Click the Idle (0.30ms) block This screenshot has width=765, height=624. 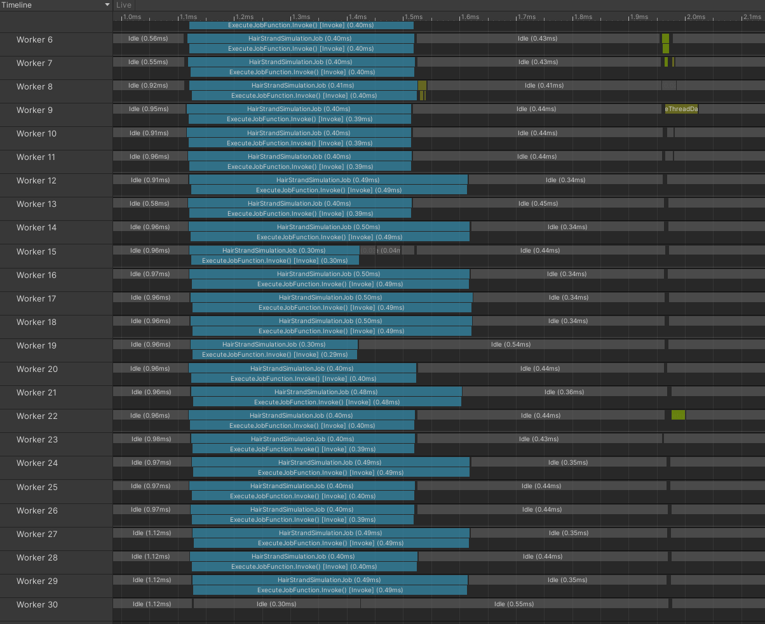276,604
